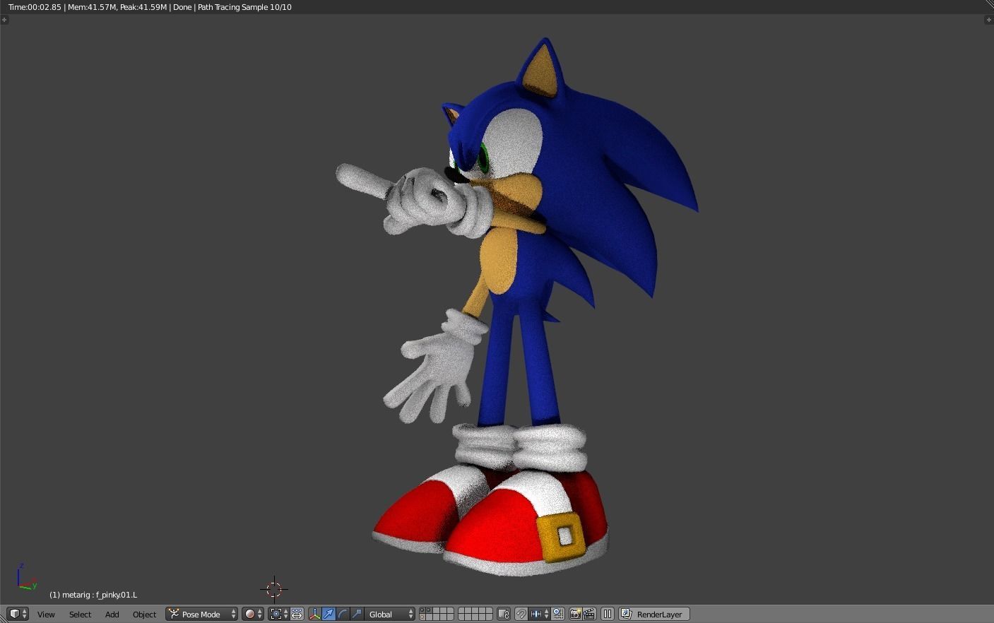Toggle lock camera and layers to scene
Screen dimensions: 994x623
(x=504, y=614)
